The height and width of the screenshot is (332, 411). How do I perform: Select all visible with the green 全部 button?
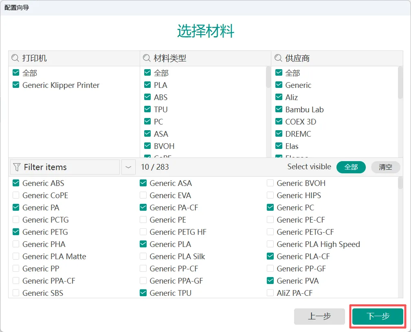point(351,167)
